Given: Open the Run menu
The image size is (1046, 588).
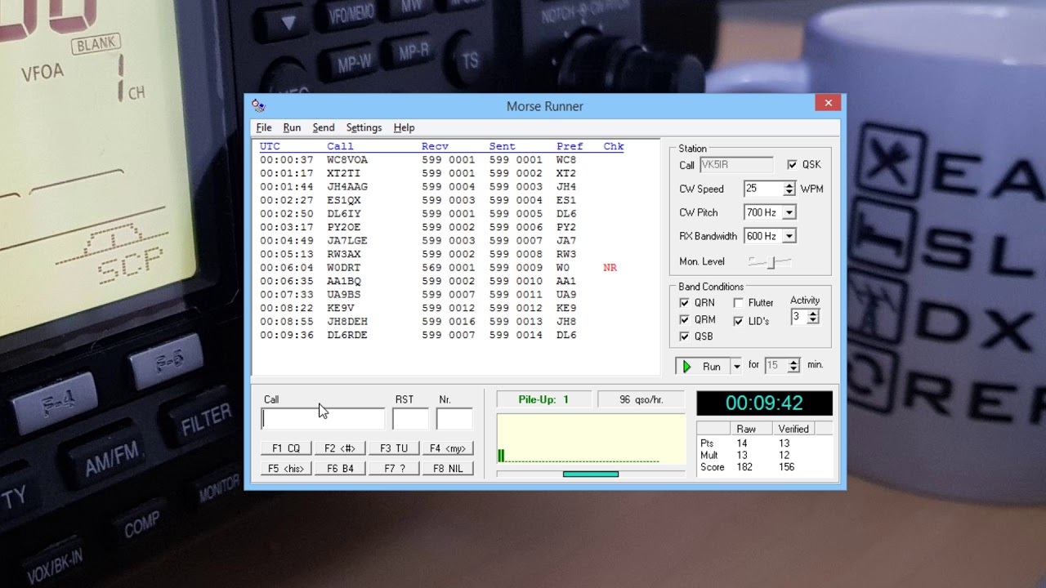Looking at the screenshot, I should tap(292, 127).
